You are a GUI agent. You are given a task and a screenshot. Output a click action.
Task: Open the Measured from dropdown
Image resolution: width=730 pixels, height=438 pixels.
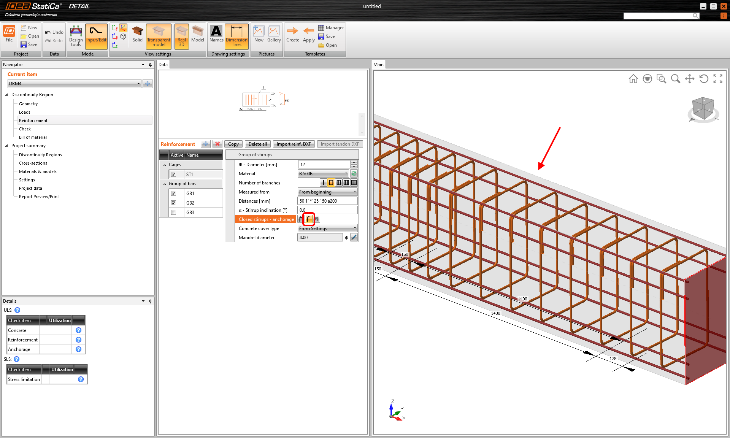(x=327, y=192)
